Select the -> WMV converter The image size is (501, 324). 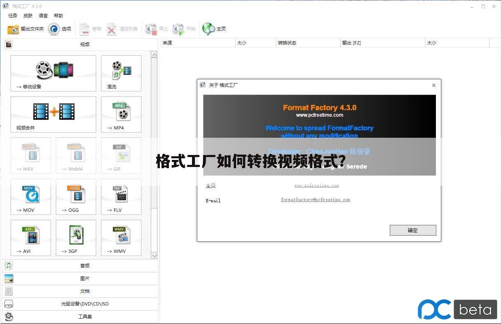click(x=121, y=238)
